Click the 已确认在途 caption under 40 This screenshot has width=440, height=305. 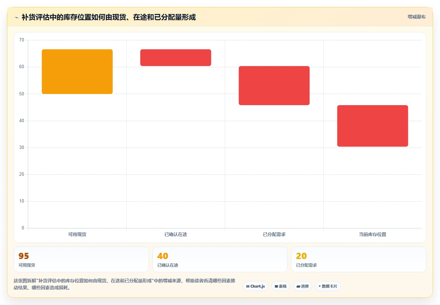168,265
